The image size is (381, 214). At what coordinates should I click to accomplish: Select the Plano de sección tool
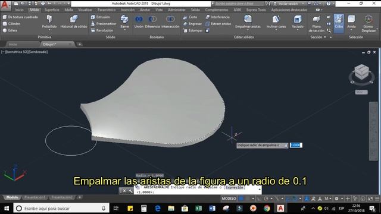click(316, 24)
